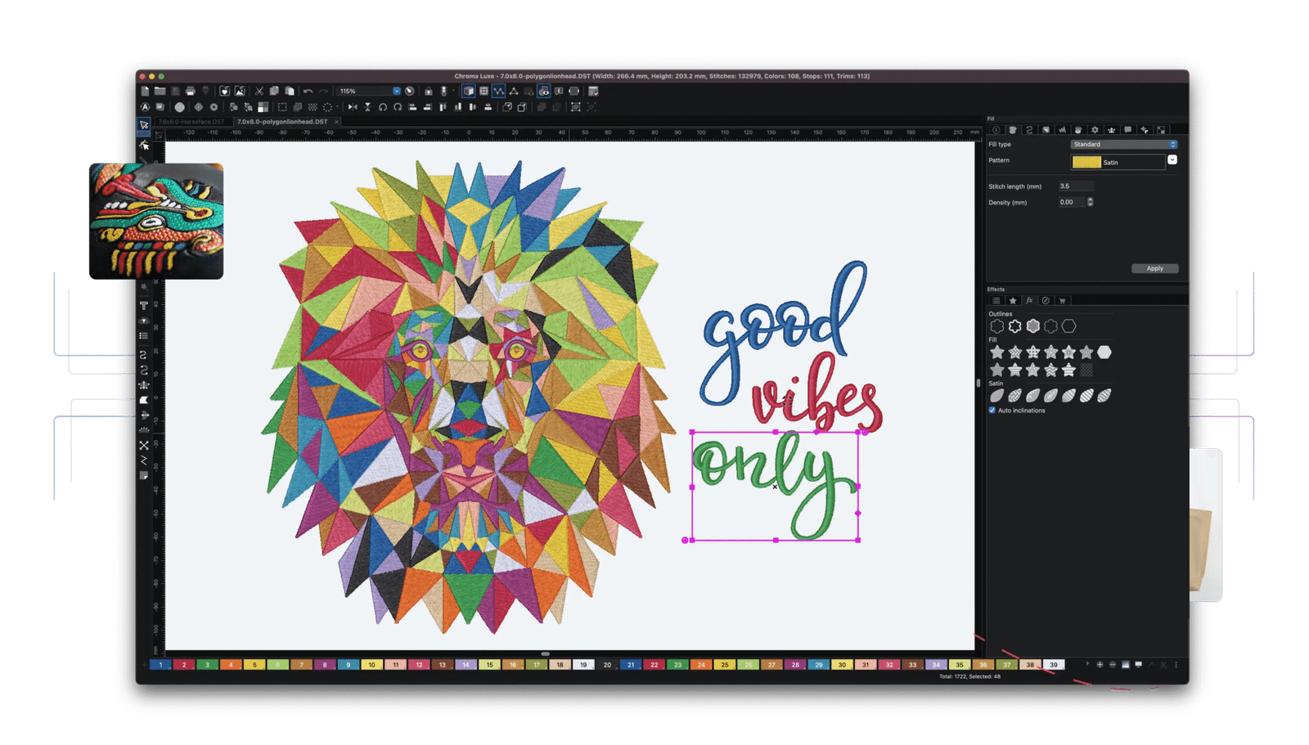1309x745 pixels.
Task: Rotate the selection counterclockwise
Action: [383, 107]
